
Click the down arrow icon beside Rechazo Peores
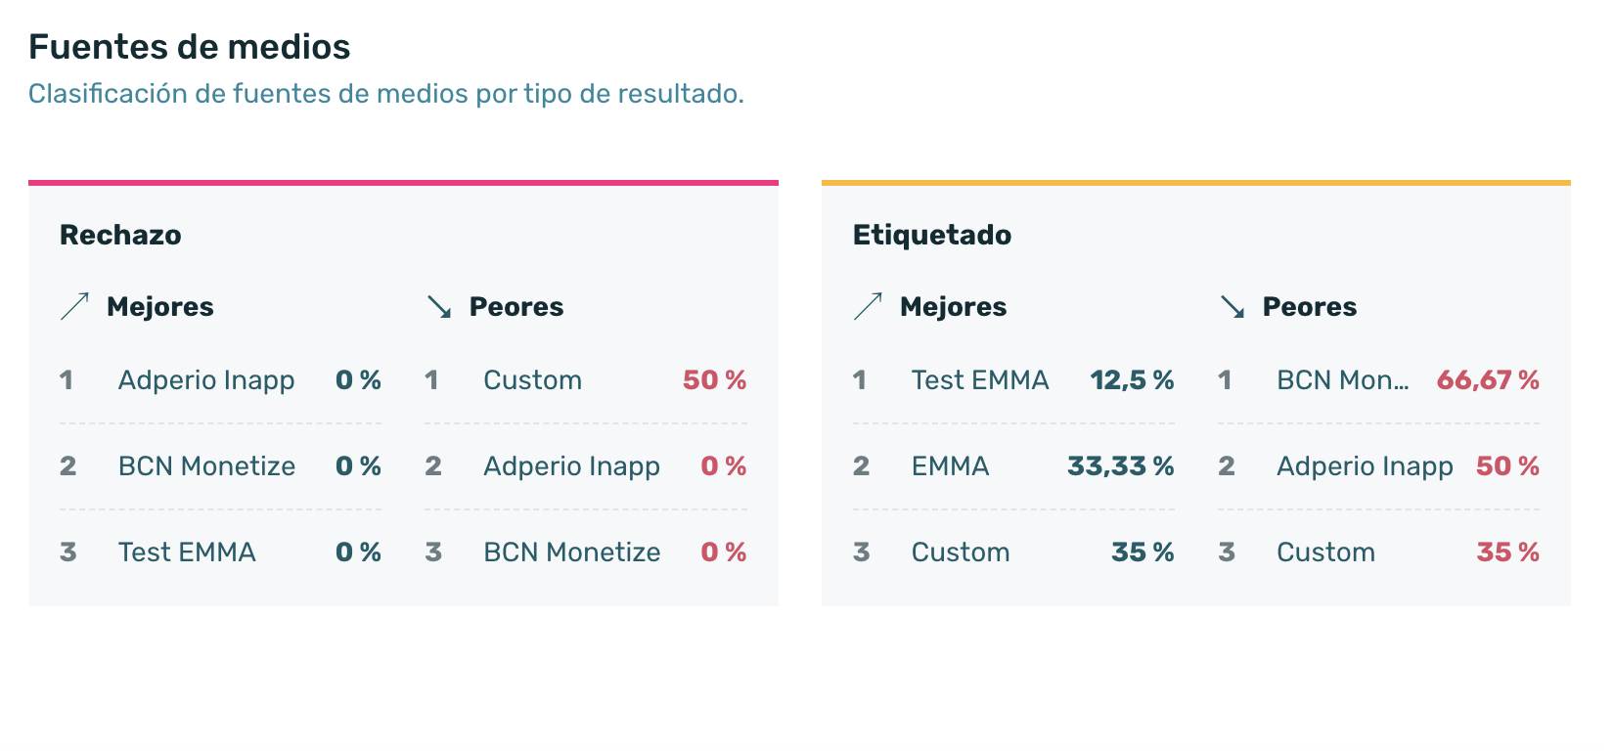[x=439, y=307]
